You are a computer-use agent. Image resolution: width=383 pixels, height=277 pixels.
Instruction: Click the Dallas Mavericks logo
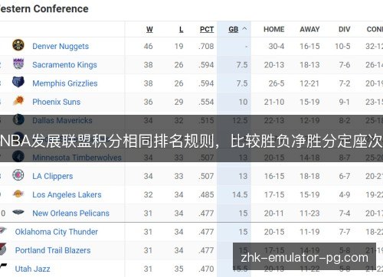(x=18, y=119)
